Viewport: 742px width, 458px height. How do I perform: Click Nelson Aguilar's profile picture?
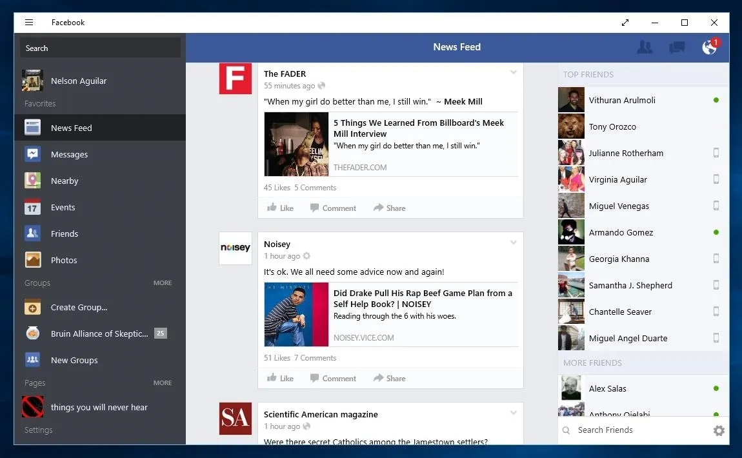point(33,81)
